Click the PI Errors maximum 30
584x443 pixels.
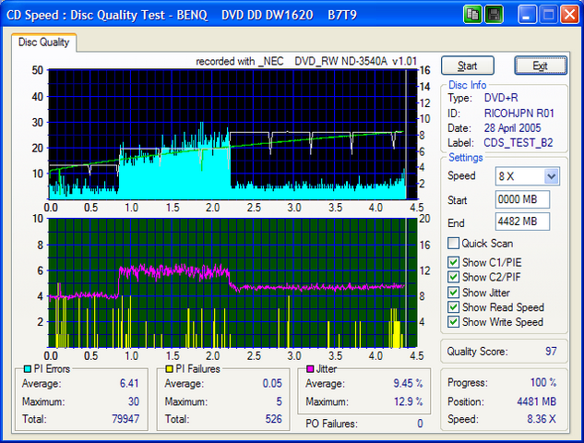click(x=134, y=401)
